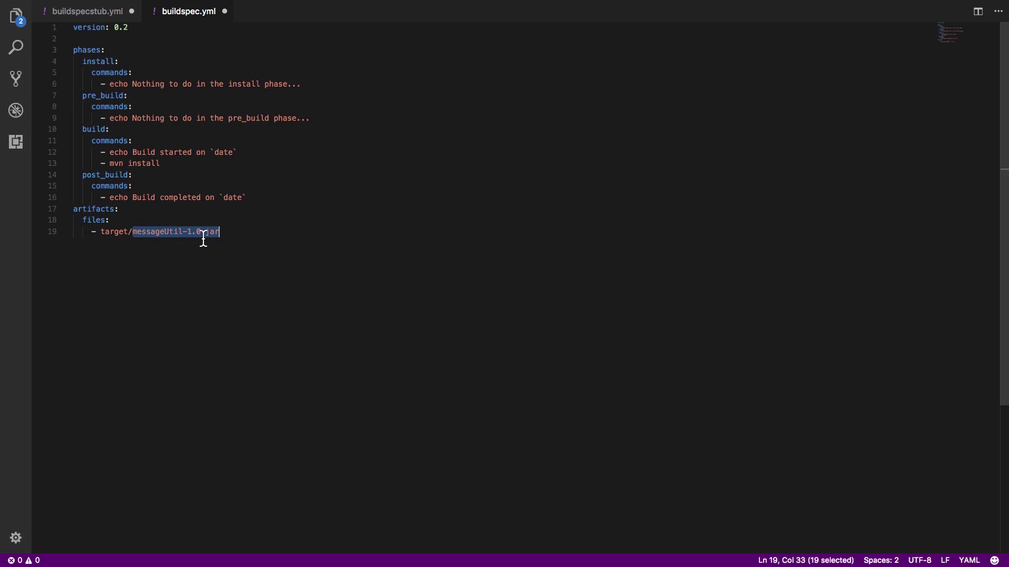This screenshot has width=1009, height=567.
Task: Change the LF end-of-line sequence
Action: click(x=945, y=560)
